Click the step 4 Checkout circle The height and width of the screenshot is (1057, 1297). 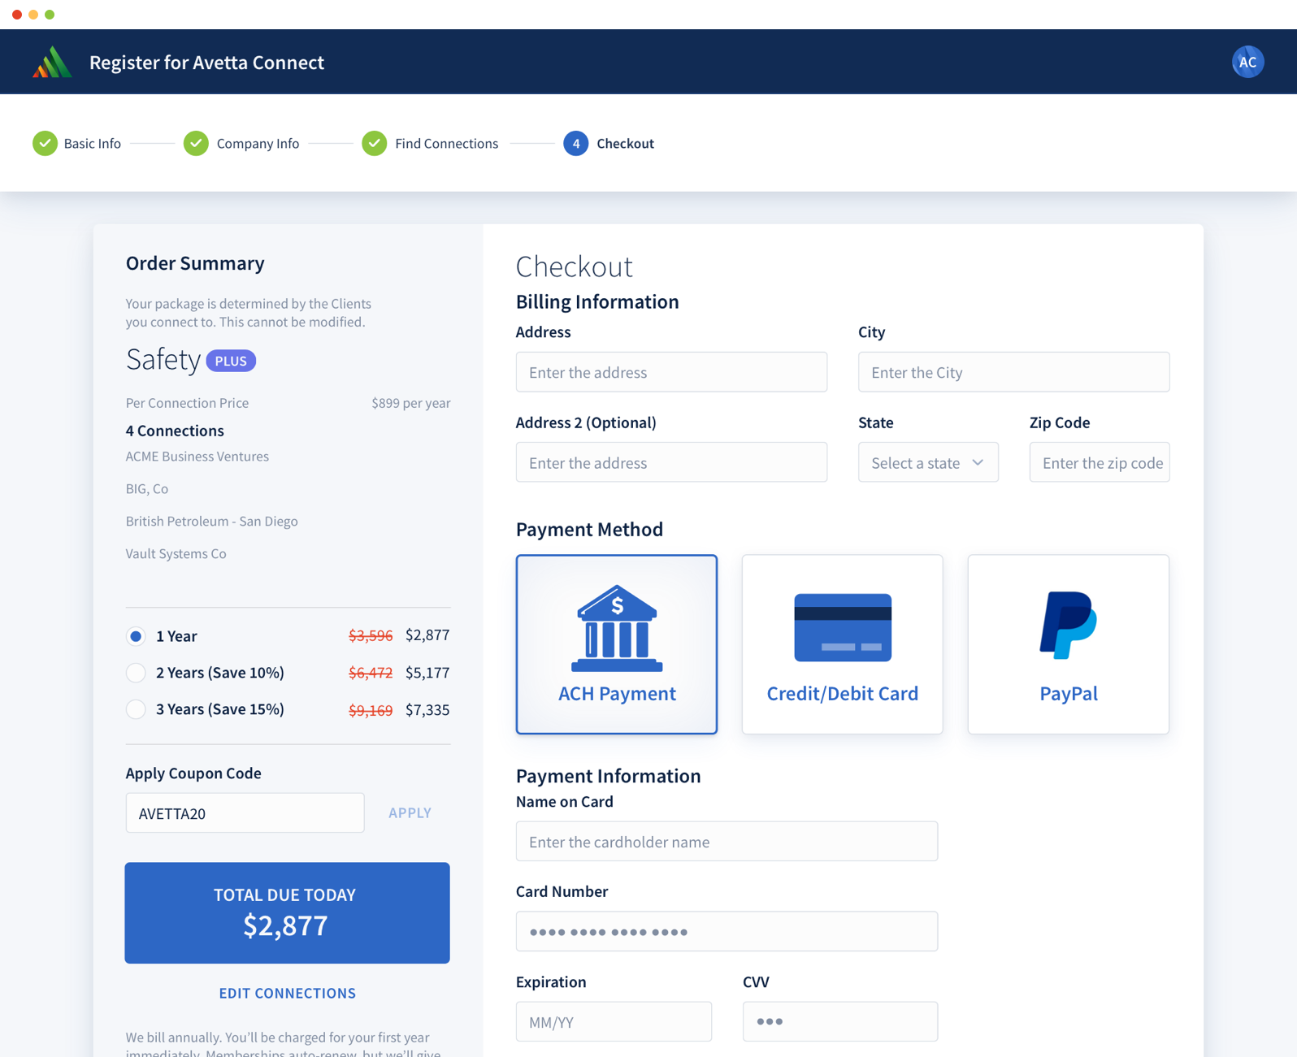tap(575, 143)
